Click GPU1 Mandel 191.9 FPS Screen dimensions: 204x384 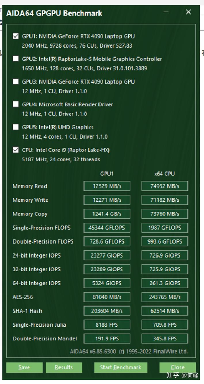click(x=107, y=338)
